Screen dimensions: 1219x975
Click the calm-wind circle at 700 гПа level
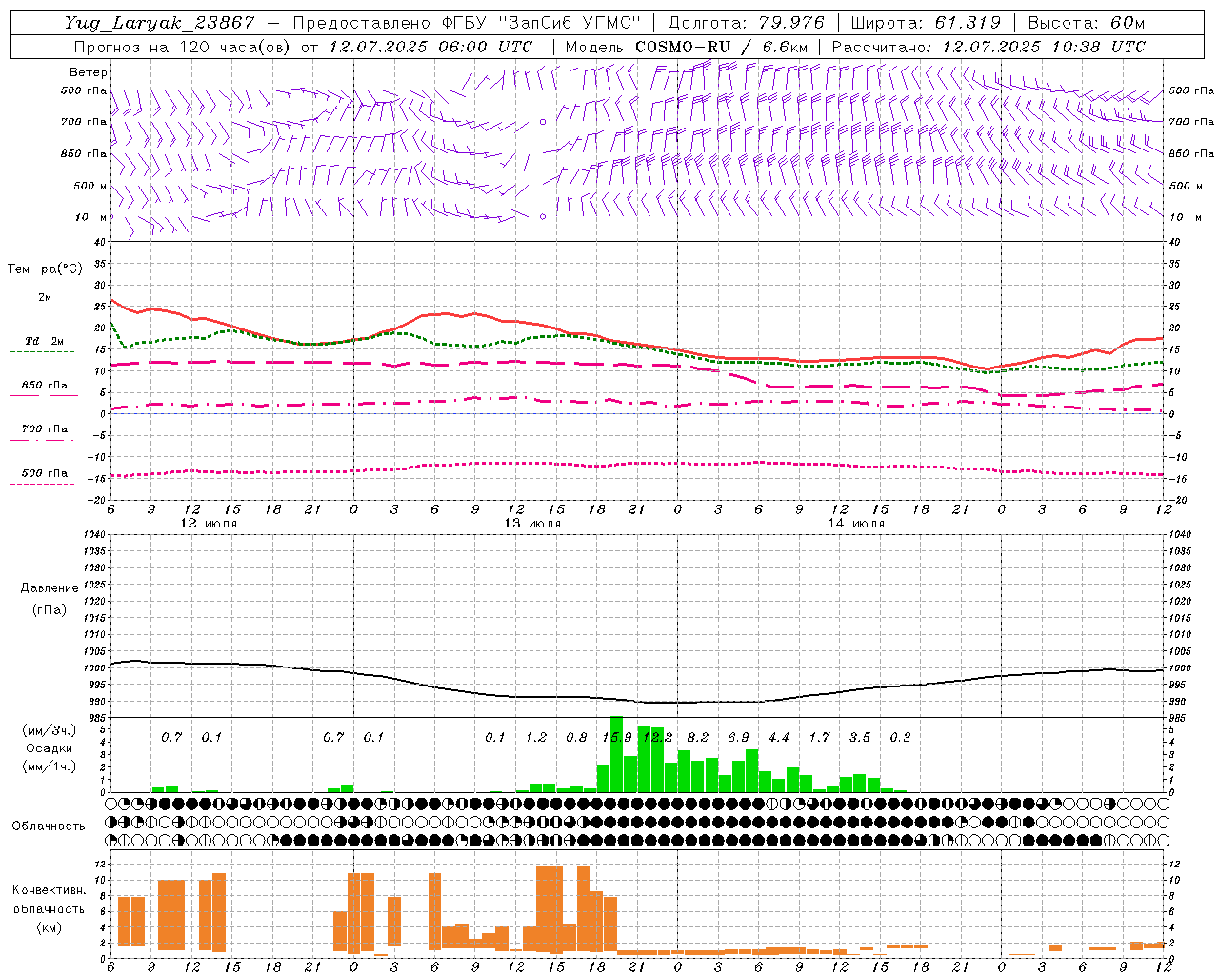[x=543, y=122]
